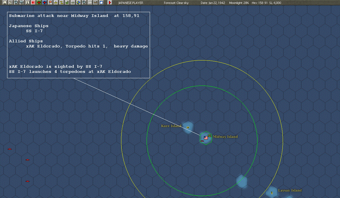Click the orange flag toolbar icon

pos(50,3)
